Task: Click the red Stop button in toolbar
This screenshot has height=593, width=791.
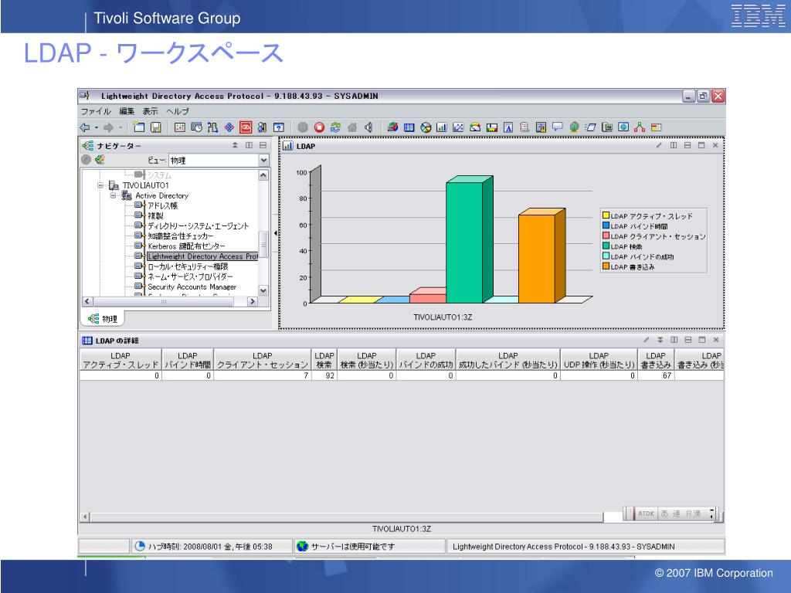Action: pos(319,127)
